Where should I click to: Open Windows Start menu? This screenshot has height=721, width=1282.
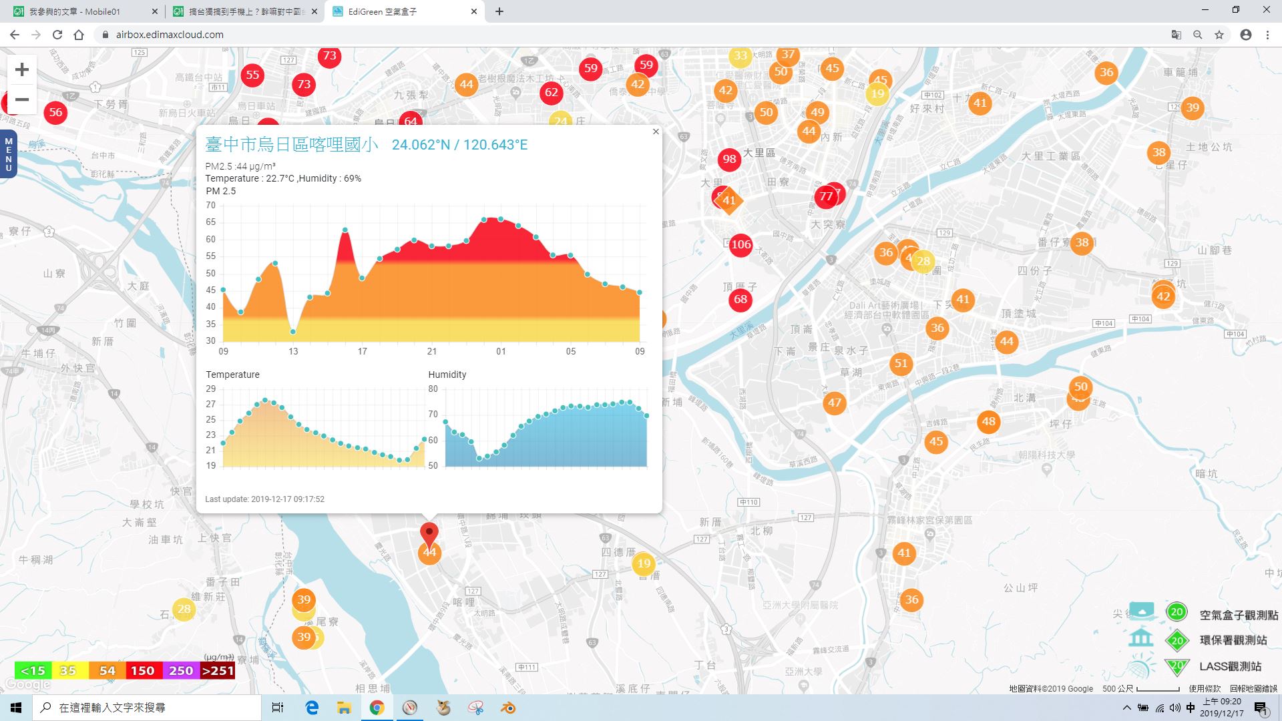point(16,708)
